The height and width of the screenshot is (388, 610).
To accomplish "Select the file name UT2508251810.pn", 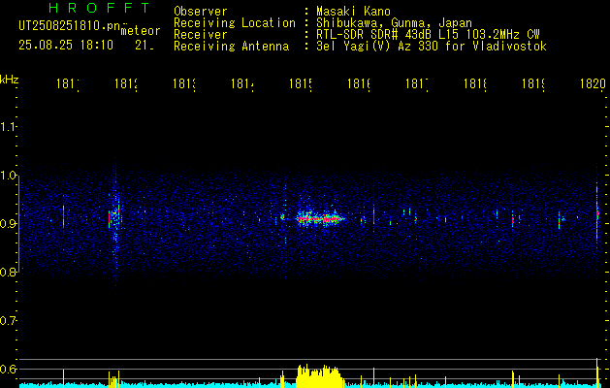I will (70, 26).
